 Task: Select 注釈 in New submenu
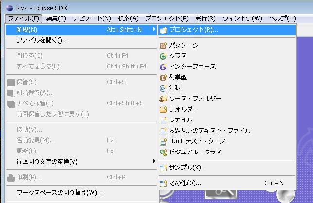(227, 88)
